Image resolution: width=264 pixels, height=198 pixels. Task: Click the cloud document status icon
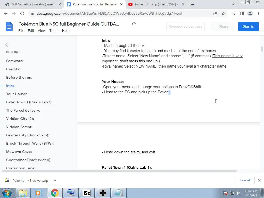coord(134,24)
